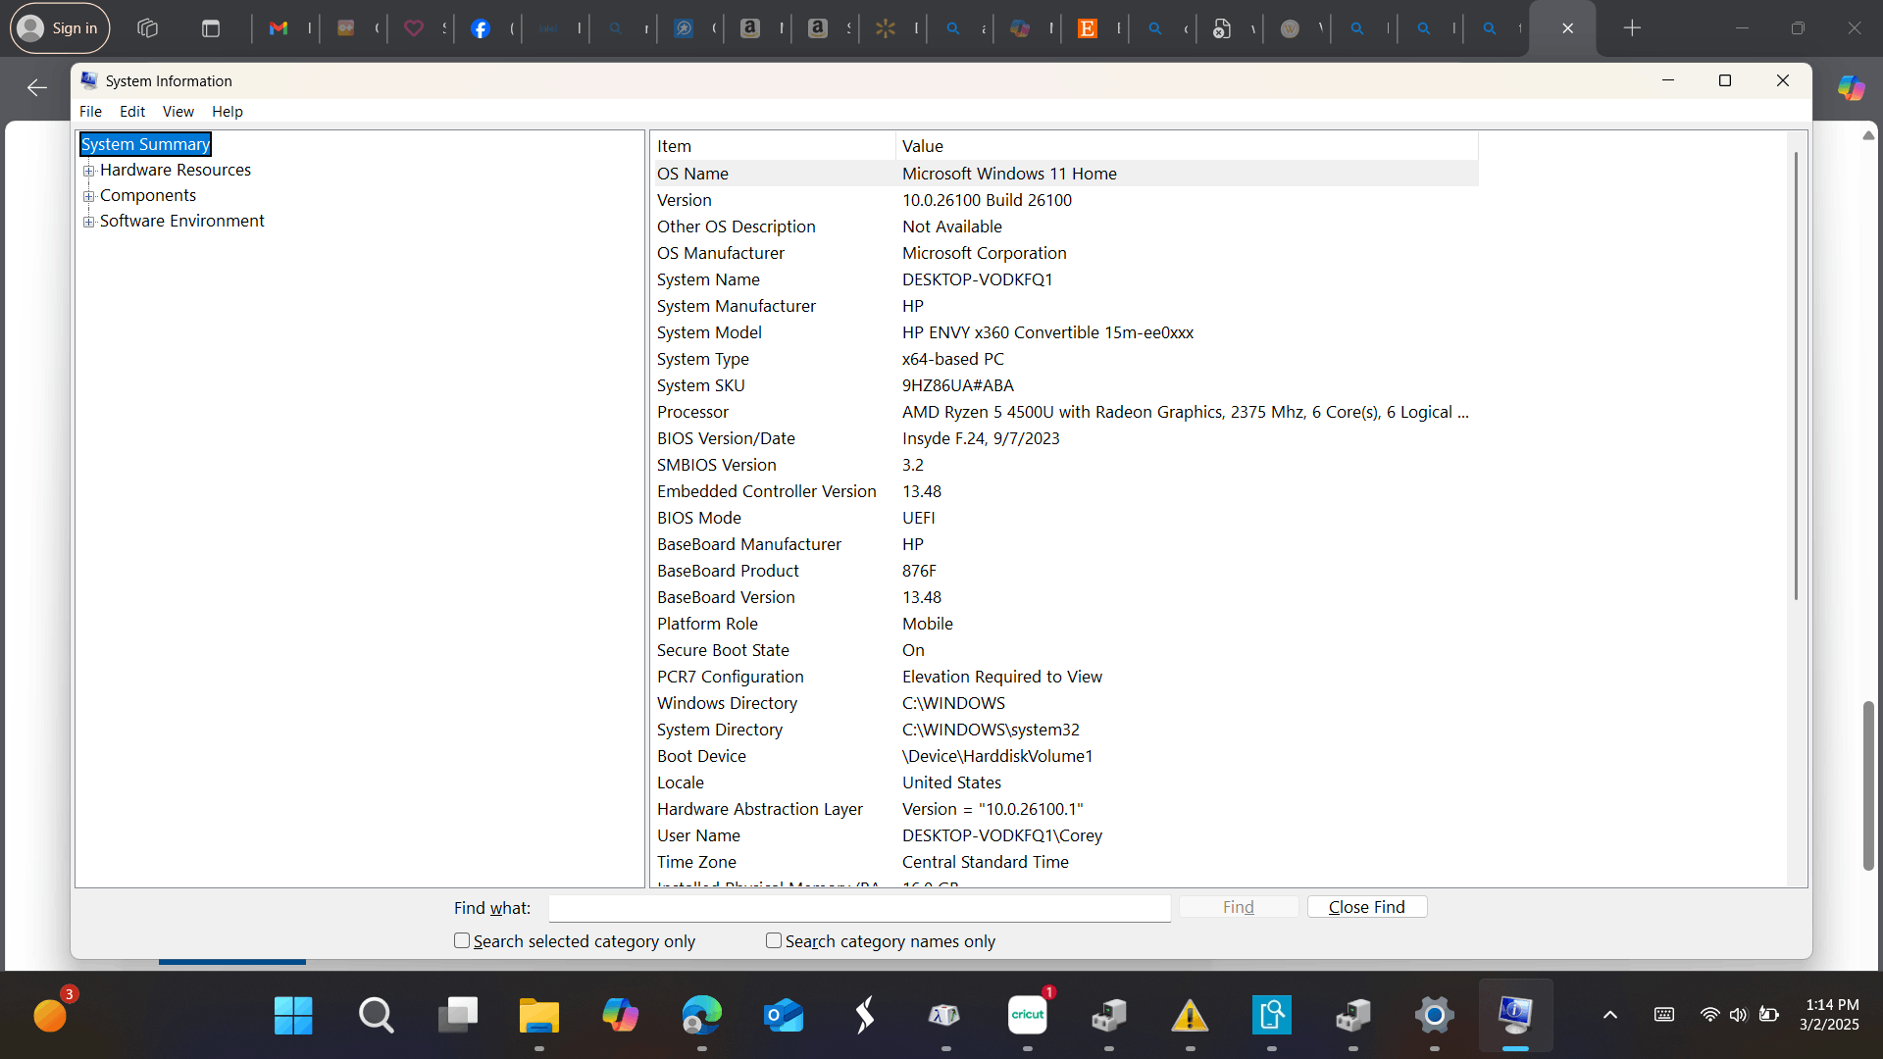The height and width of the screenshot is (1059, 1883).
Task: Open the Cricut app icon
Action: pos(1027,1016)
